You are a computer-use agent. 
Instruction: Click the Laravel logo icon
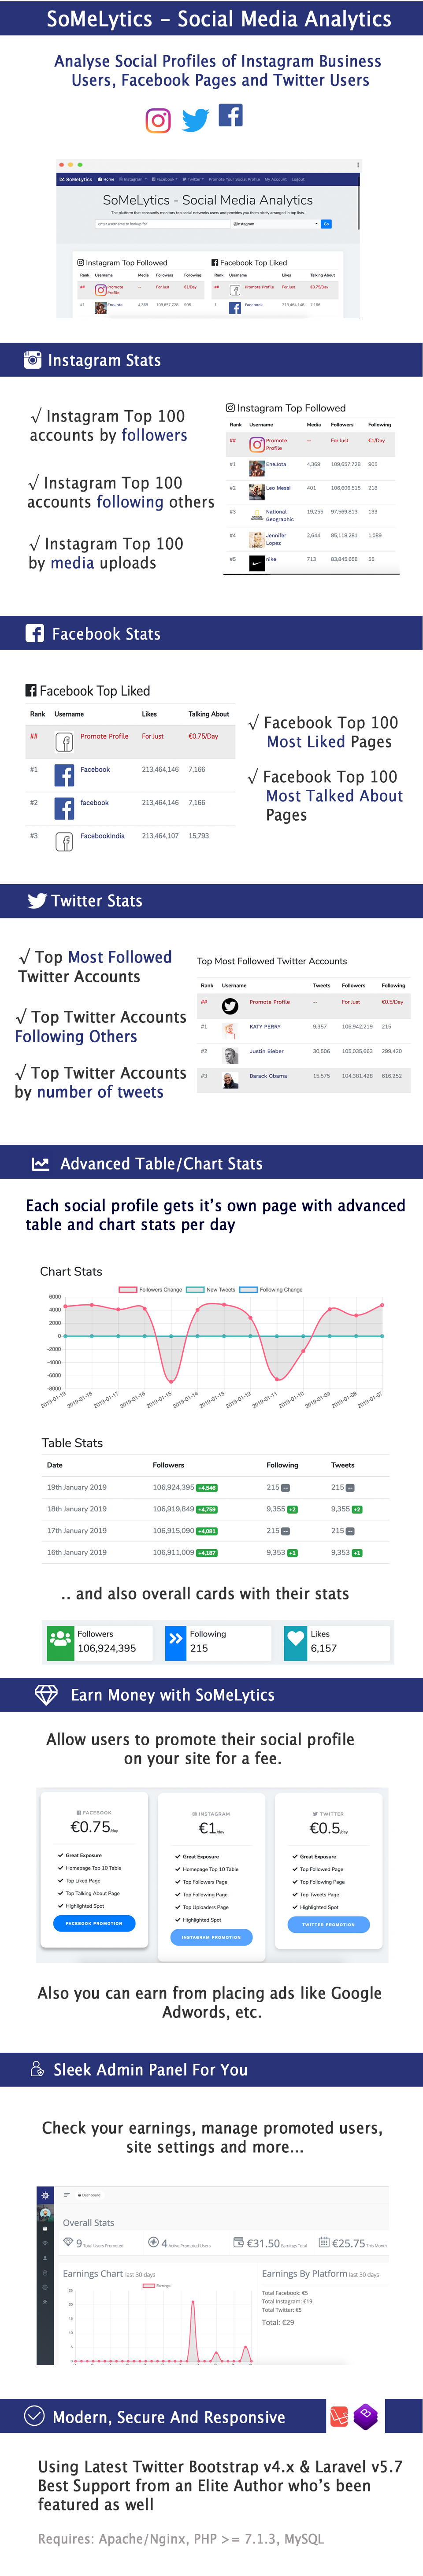pyautogui.click(x=339, y=2417)
